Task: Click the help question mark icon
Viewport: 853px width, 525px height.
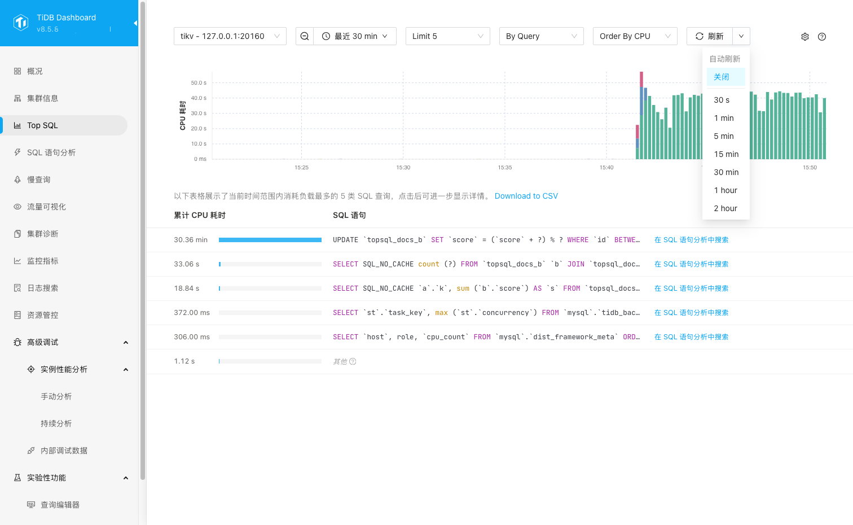Action: click(822, 37)
